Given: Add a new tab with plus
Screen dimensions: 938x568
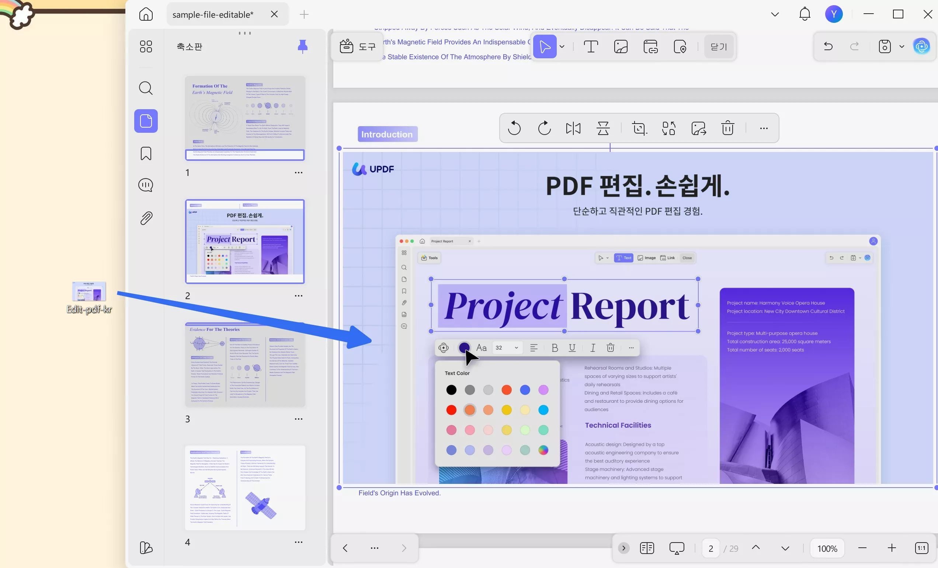Looking at the screenshot, I should tap(304, 14).
